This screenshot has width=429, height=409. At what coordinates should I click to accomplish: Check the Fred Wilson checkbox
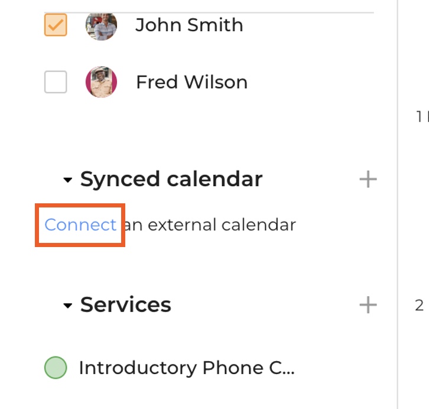[x=56, y=82]
